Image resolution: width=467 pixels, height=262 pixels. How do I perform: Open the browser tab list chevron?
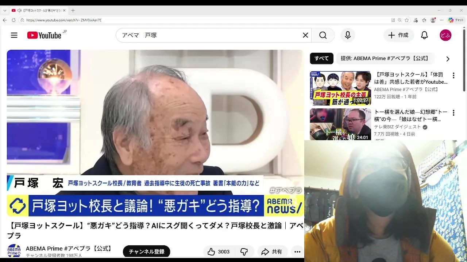pos(5,11)
